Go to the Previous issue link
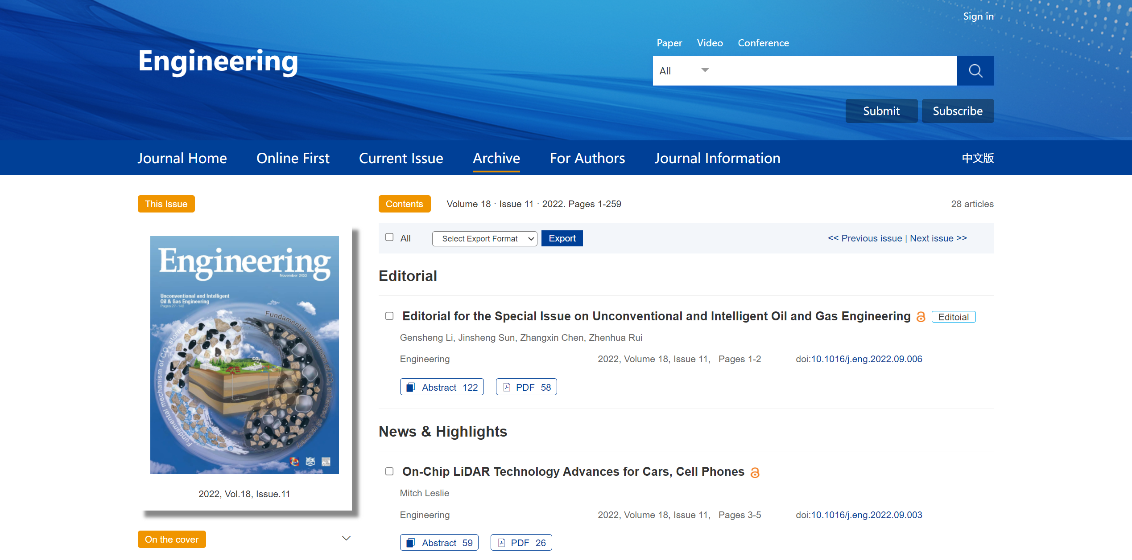The height and width of the screenshot is (560, 1132). (x=864, y=238)
